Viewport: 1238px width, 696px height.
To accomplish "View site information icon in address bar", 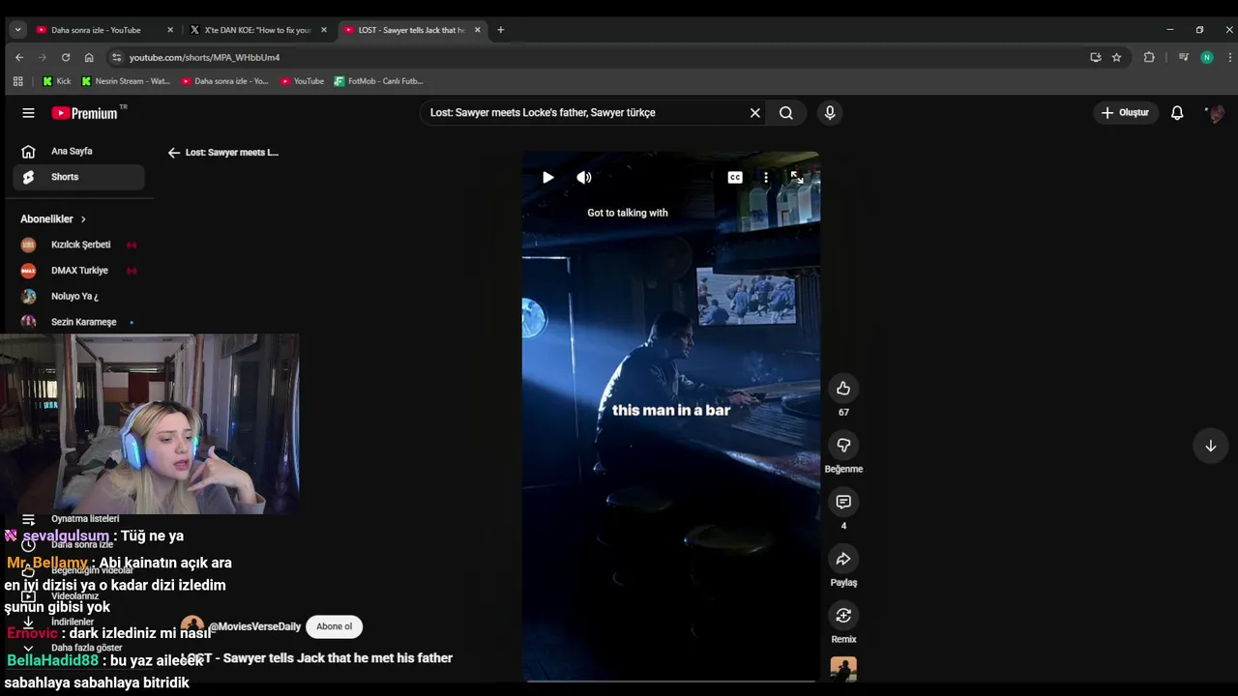I will 117,57.
